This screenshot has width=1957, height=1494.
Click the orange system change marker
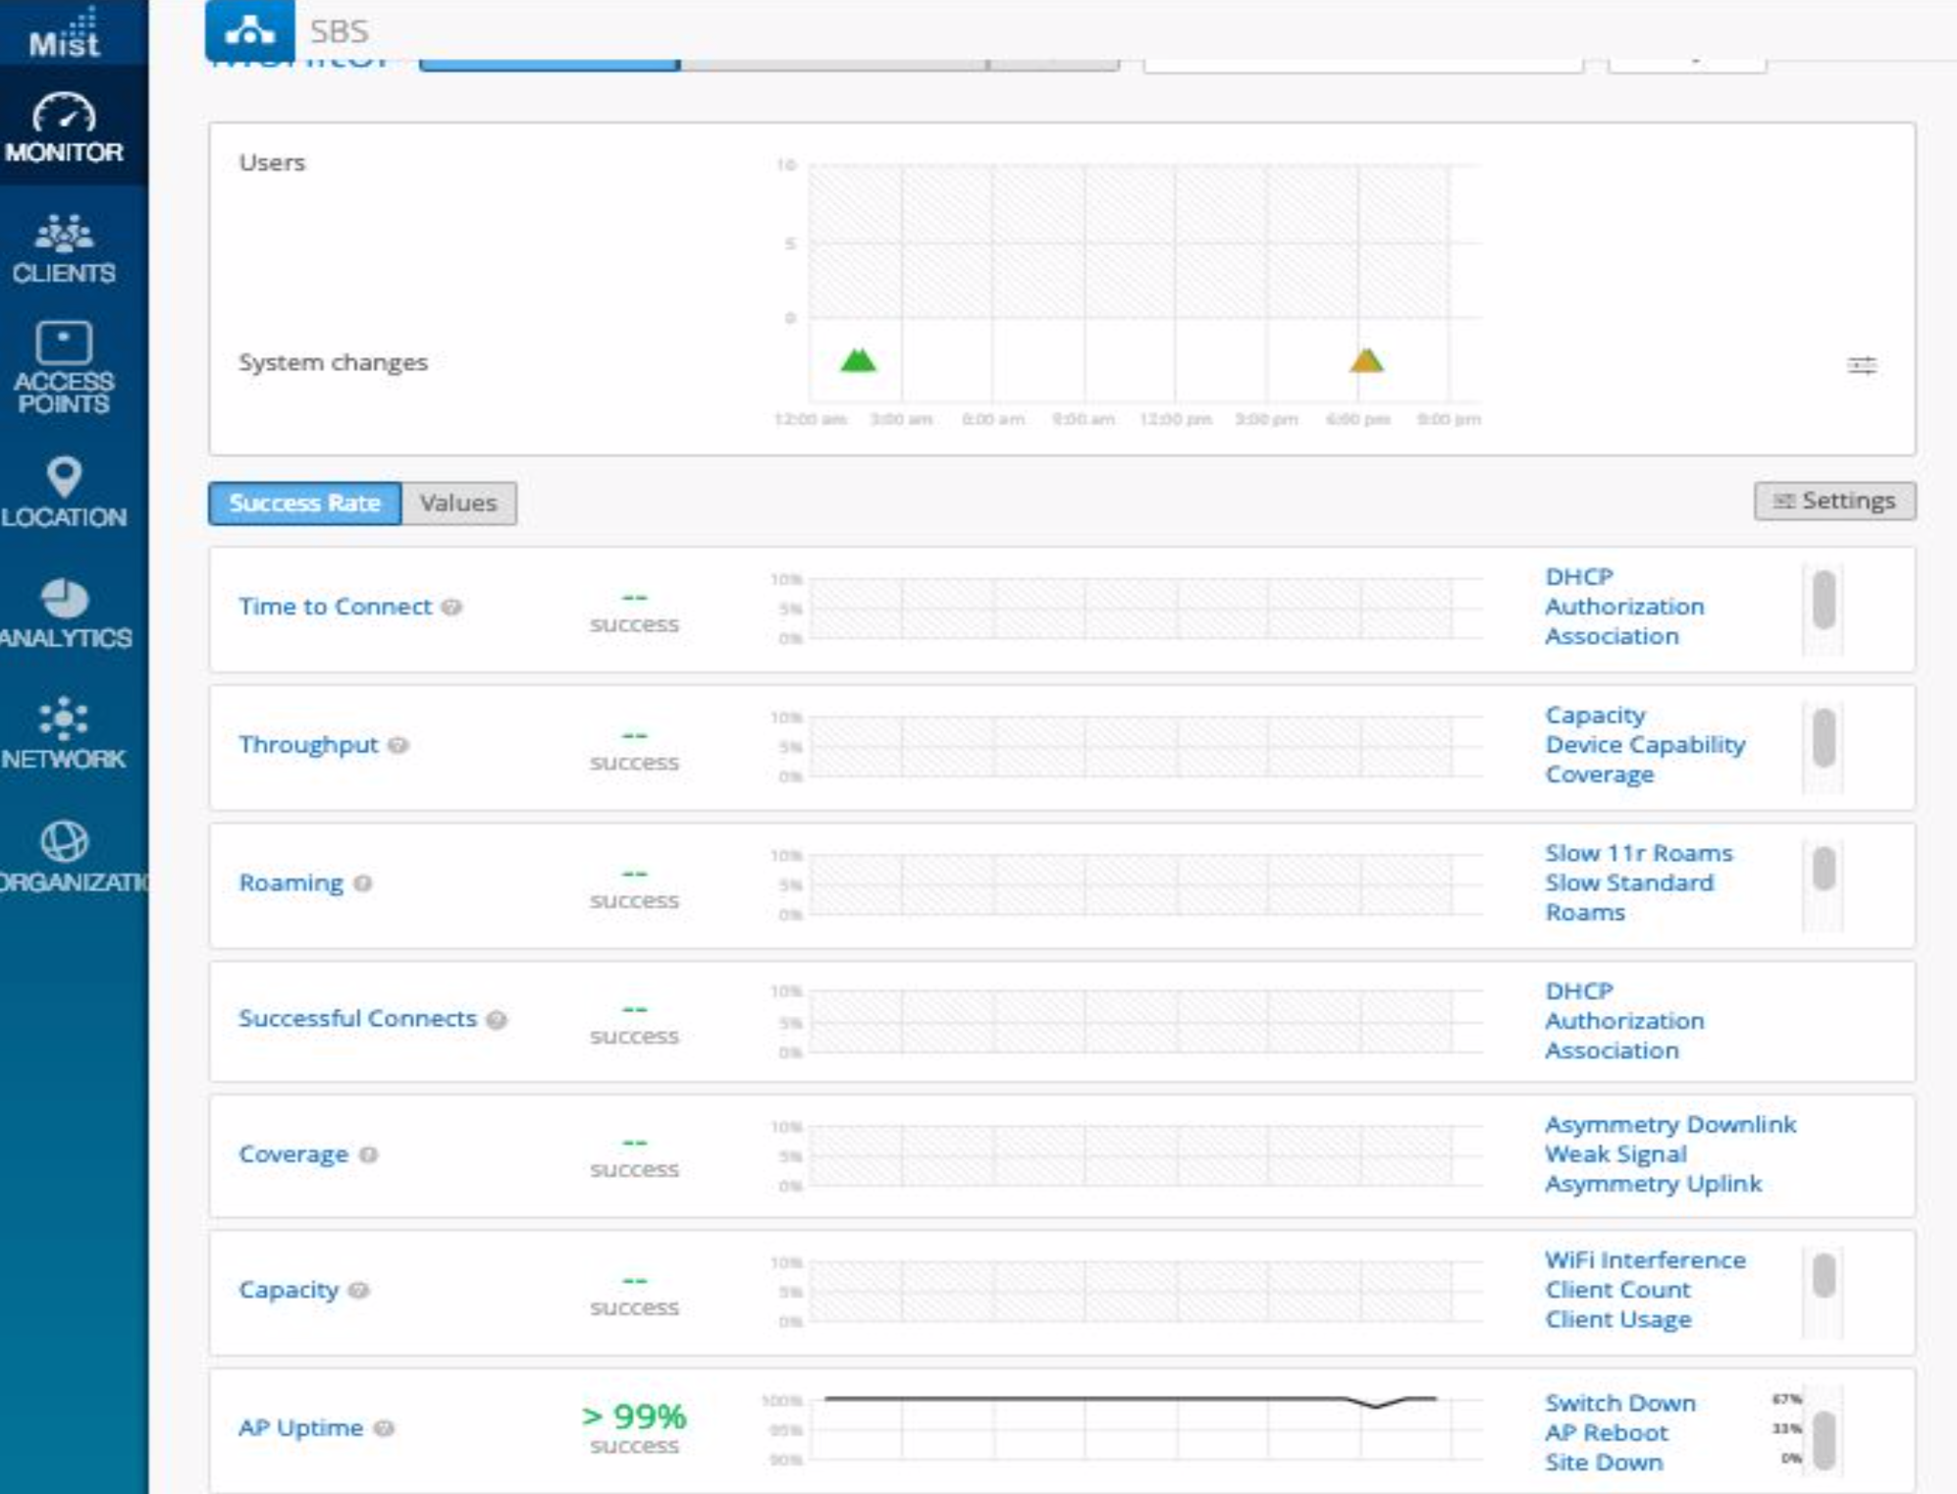pos(1365,361)
